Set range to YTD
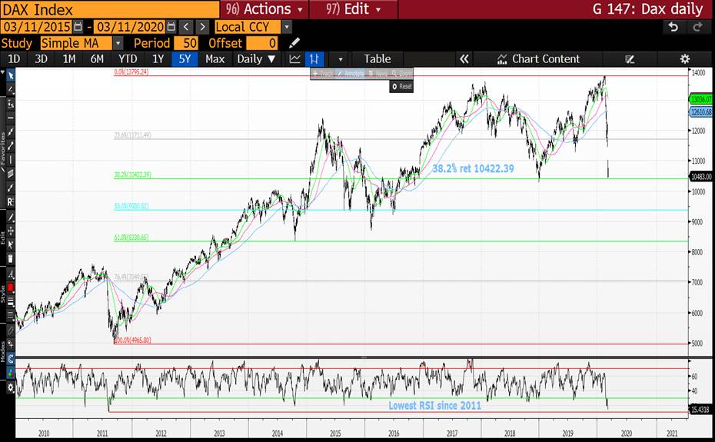 tap(128, 59)
